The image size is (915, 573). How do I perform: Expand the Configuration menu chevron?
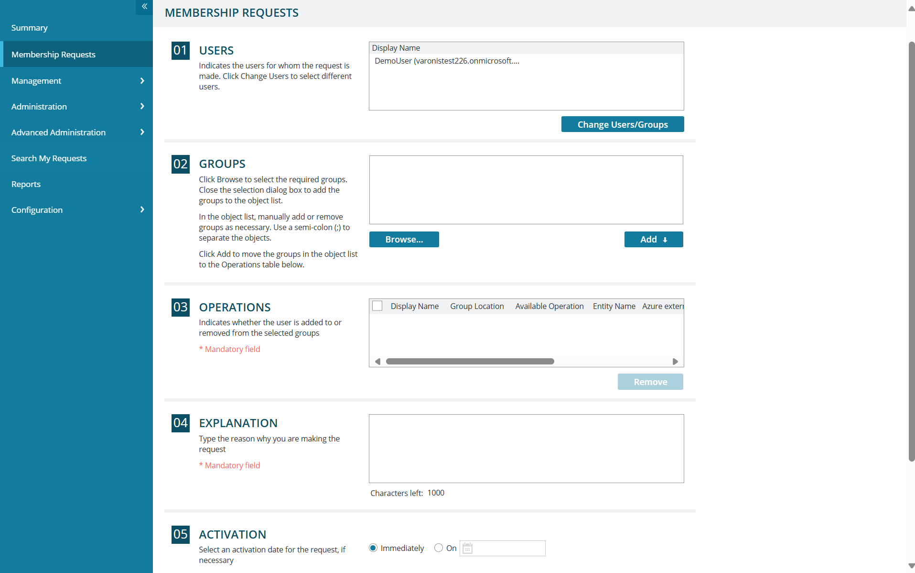coord(142,209)
